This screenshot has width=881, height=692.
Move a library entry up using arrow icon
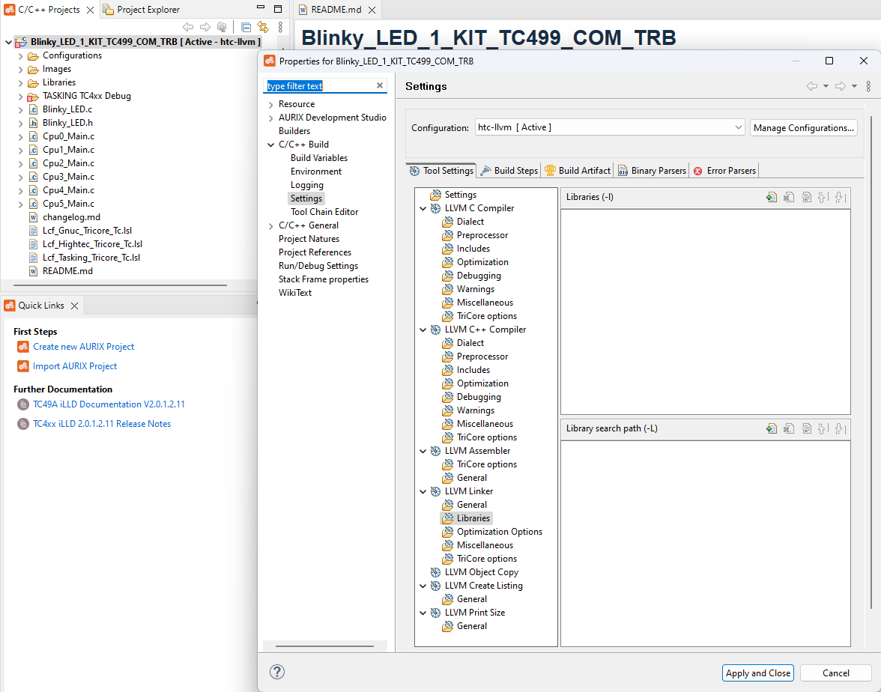point(822,197)
